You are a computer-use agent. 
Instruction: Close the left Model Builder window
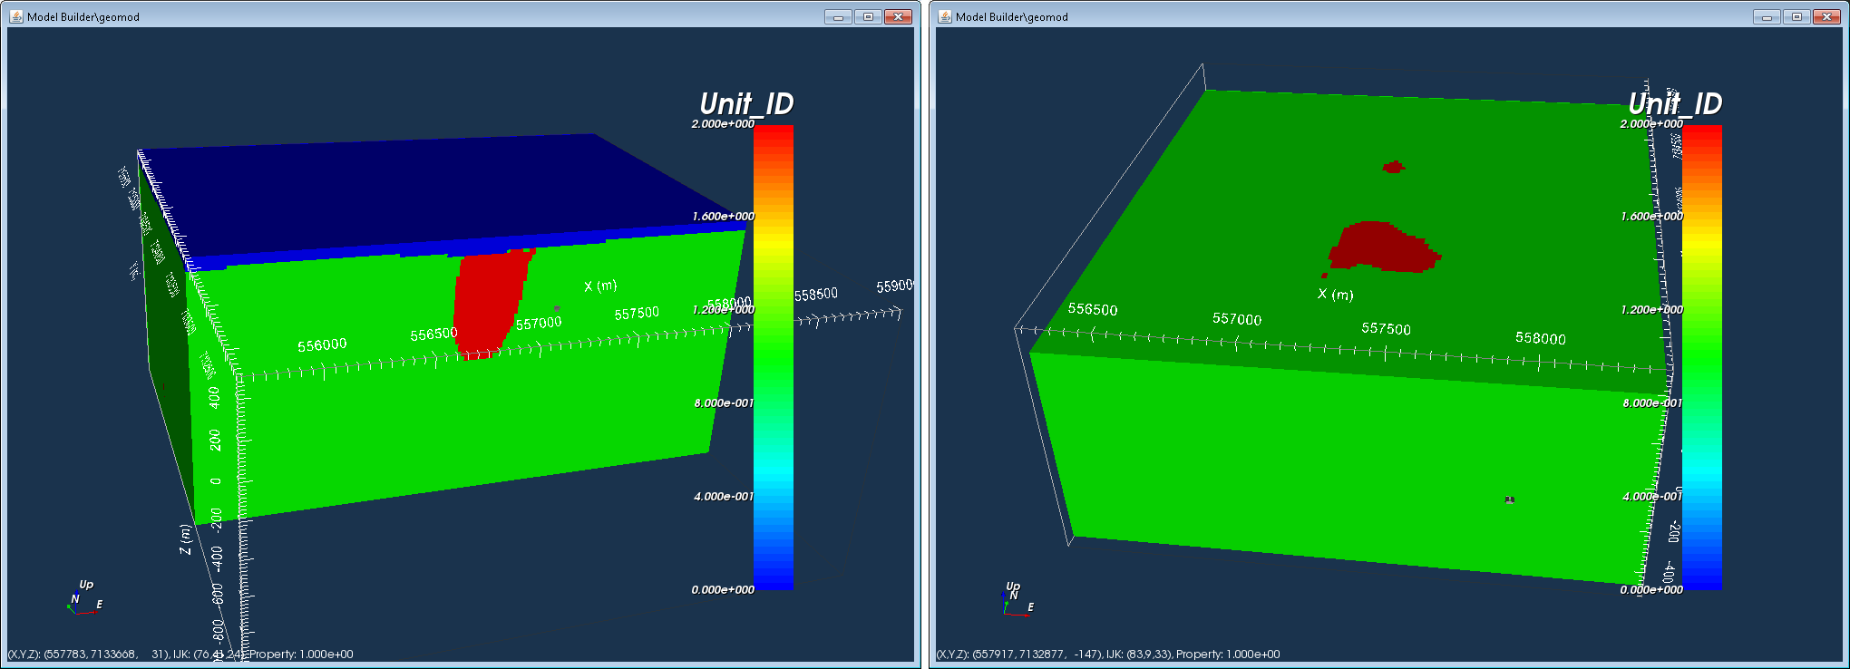pyautogui.click(x=898, y=16)
